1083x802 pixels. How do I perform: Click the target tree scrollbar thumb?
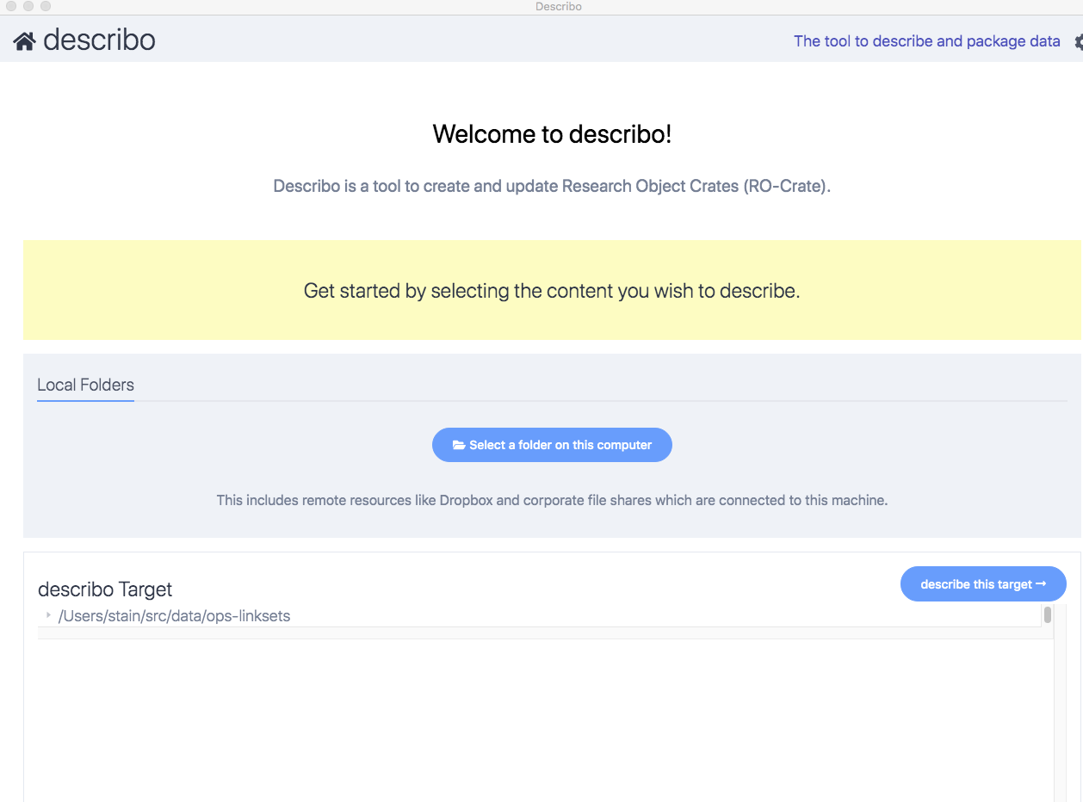tap(1048, 614)
